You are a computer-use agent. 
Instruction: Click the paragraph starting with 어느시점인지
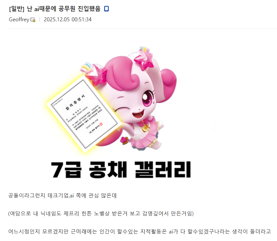coord(140,231)
